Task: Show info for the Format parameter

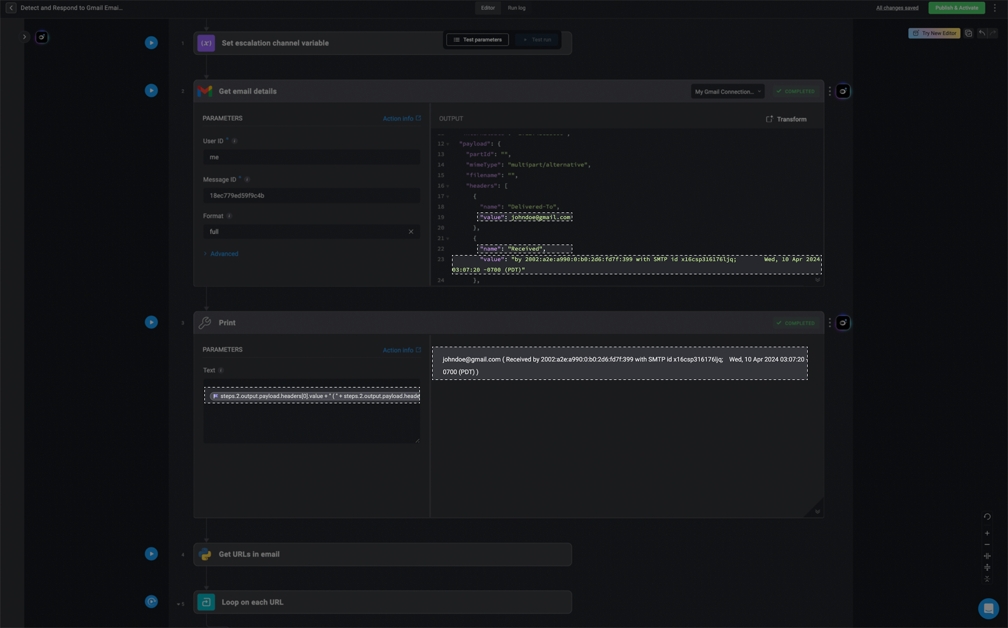Action: pyautogui.click(x=230, y=216)
